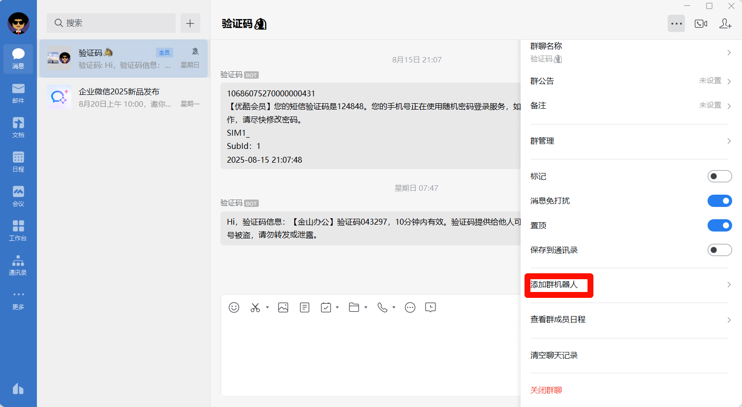Click the scissors screenshot tool icon
The image size is (742, 407).
point(255,307)
